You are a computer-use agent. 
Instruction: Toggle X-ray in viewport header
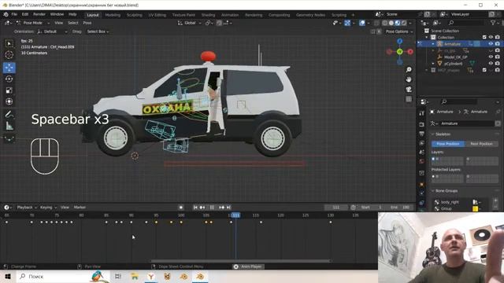pyautogui.click(x=376, y=23)
